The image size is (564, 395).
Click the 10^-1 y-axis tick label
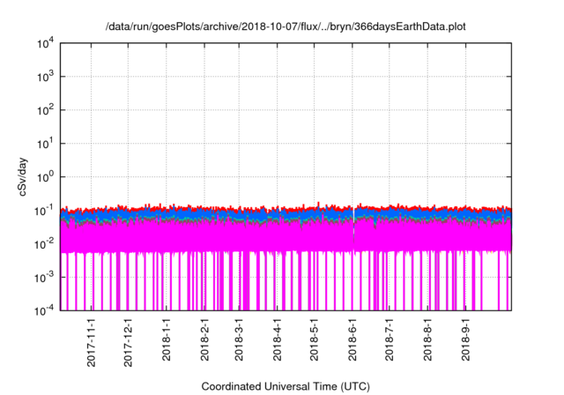tap(44, 211)
